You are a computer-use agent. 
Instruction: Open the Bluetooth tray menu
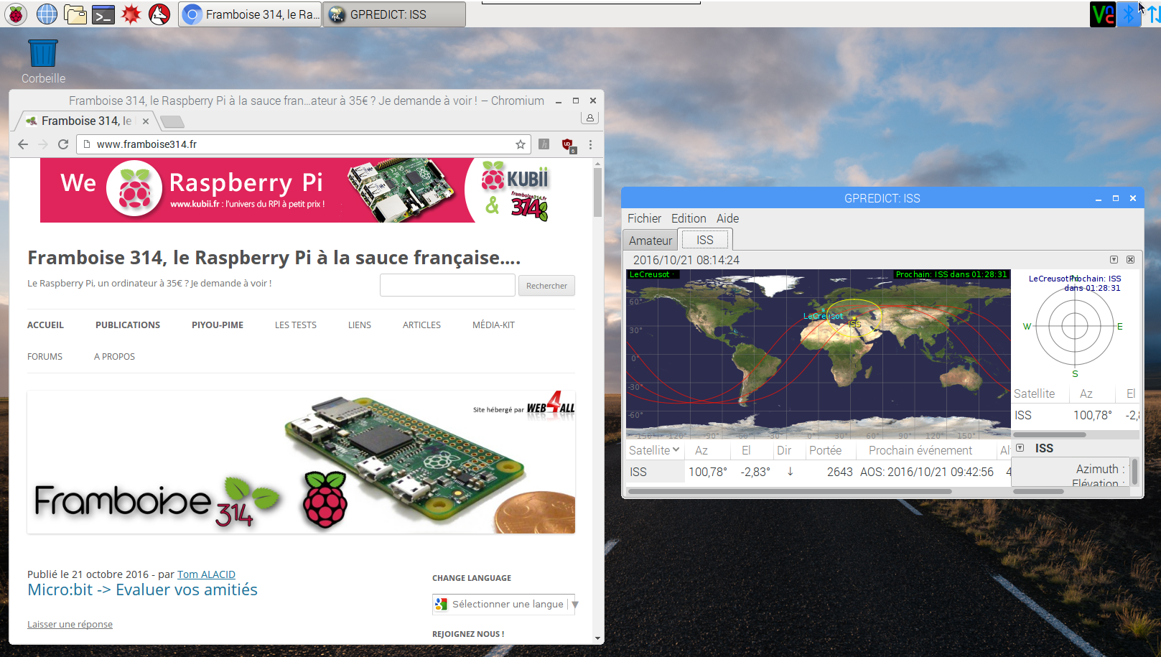(1129, 14)
